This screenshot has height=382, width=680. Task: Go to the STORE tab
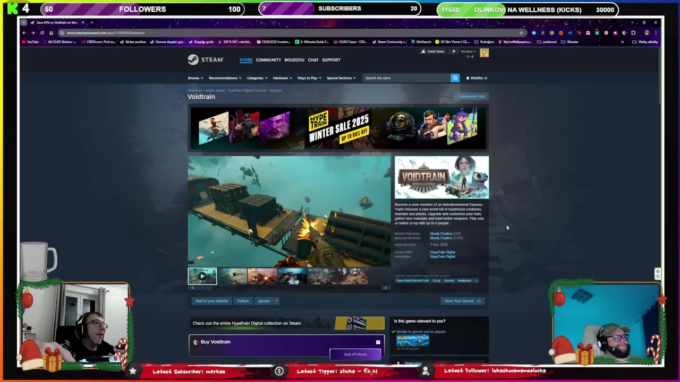[245, 60]
